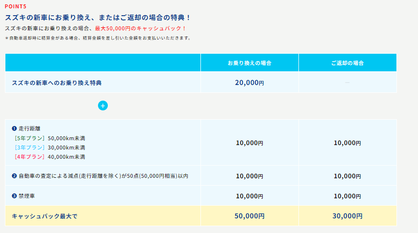Image resolution: width=418 pixels, height=233 pixels.
Task: Click the 20,000円 value cell
Action: pyautogui.click(x=249, y=83)
